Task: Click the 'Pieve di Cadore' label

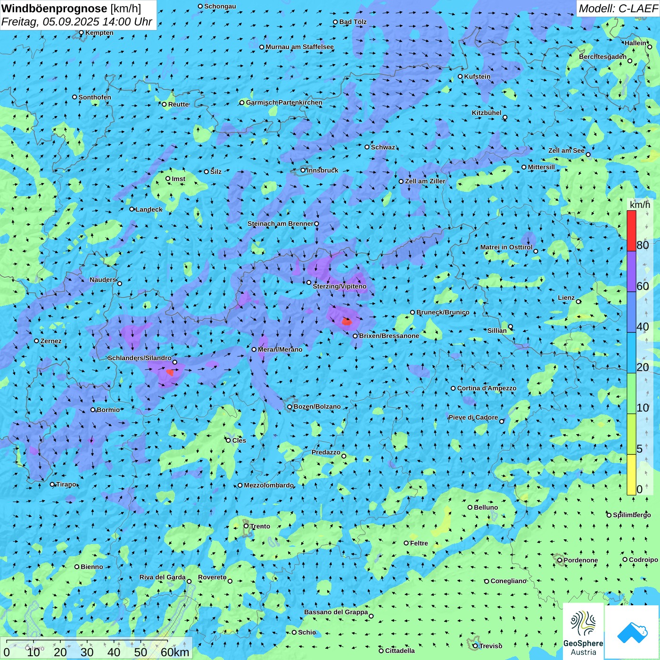Action: 473,417
